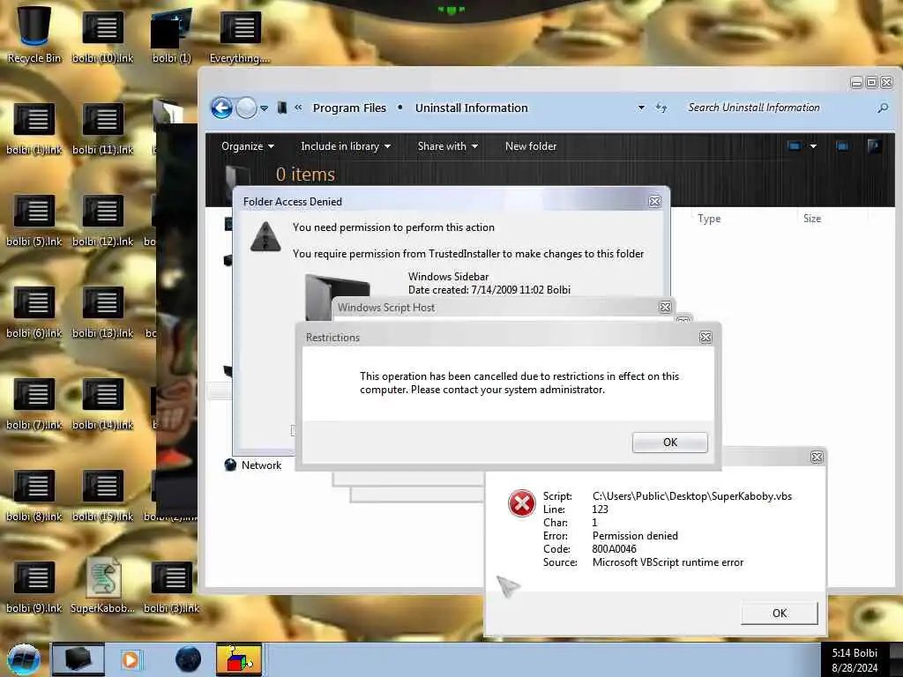Select the bolbi (13).lnk desktop shortcut

pyautogui.click(x=103, y=312)
